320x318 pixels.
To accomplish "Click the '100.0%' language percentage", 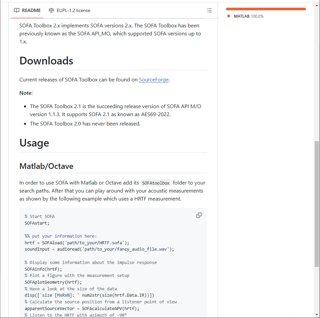I will point(257,16).
